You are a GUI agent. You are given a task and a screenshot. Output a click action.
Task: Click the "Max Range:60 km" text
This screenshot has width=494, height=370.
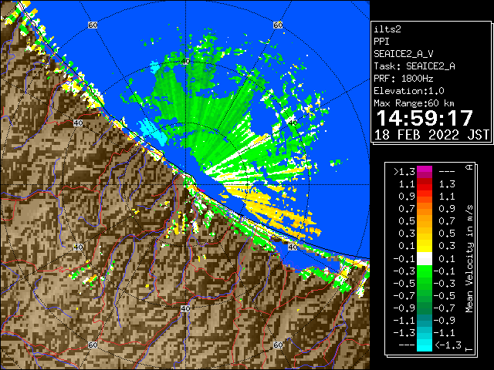414,103
